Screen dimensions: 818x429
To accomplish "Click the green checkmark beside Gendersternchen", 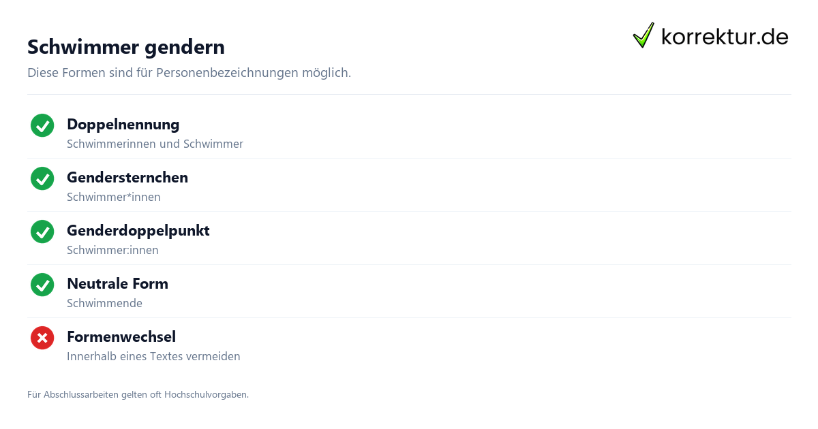I will click(x=42, y=178).
